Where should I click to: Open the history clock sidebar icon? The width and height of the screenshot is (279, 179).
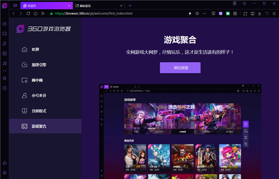click(x=5, y=88)
